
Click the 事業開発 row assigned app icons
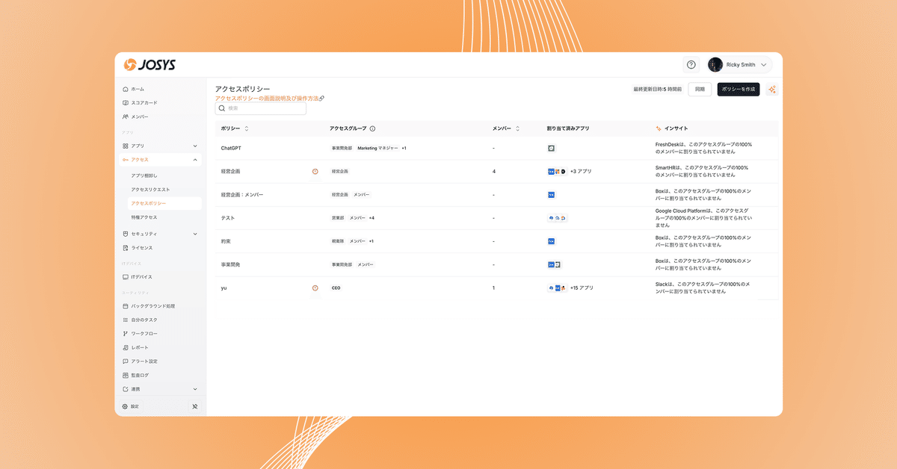pyautogui.click(x=555, y=264)
